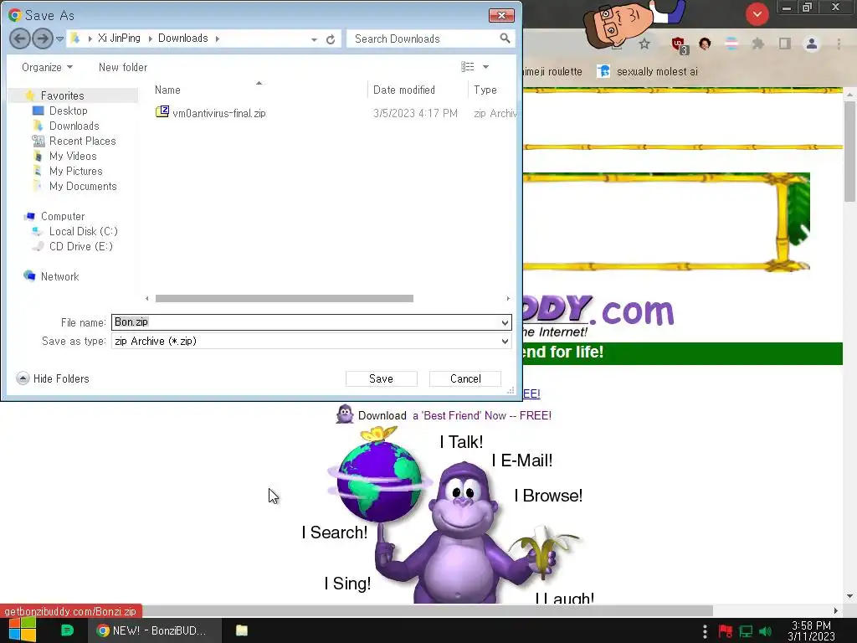
Task: Open File Explorer from taskbar
Action: (242, 630)
